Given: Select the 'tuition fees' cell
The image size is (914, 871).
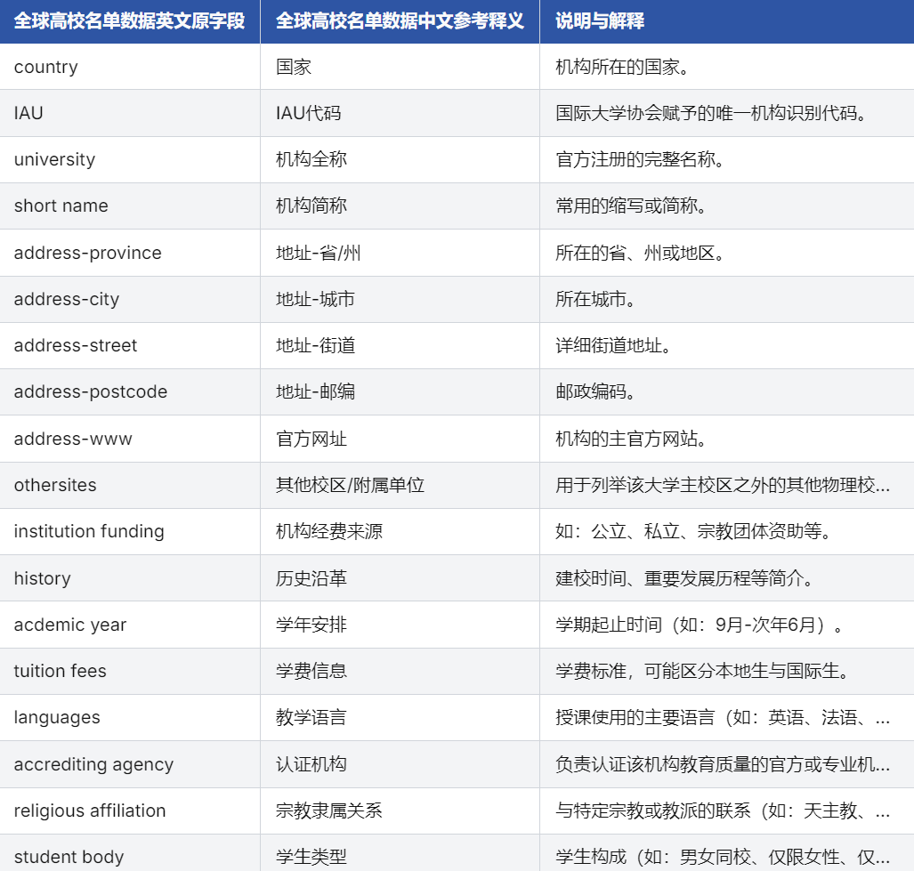Looking at the screenshot, I should (x=130, y=671).
